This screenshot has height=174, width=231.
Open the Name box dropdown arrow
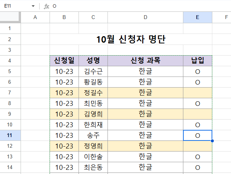pos(33,6)
